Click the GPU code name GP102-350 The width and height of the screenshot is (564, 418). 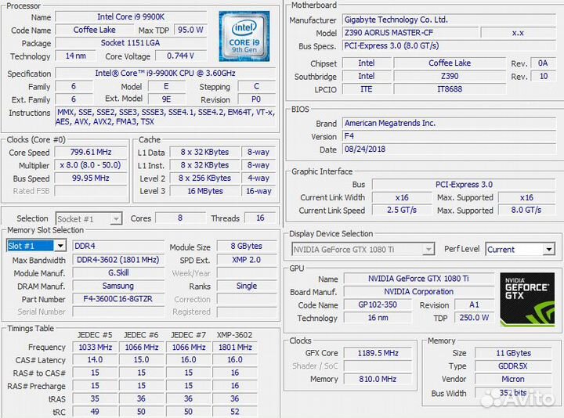click(x=378, y=304)
